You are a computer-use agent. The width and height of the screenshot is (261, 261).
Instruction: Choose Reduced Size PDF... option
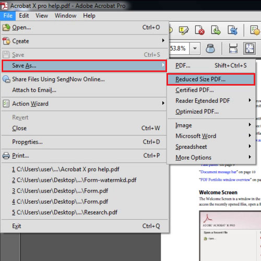(x=211, y=79)
